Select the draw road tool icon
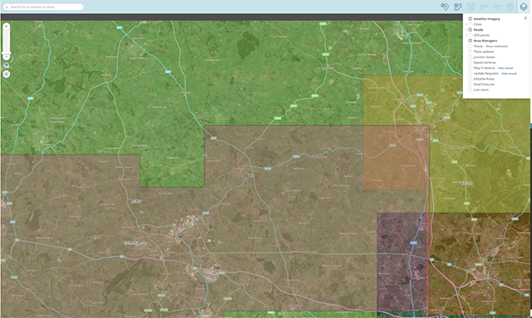The height and width of the screenshot is (318, 532). (x=458, y=7)
